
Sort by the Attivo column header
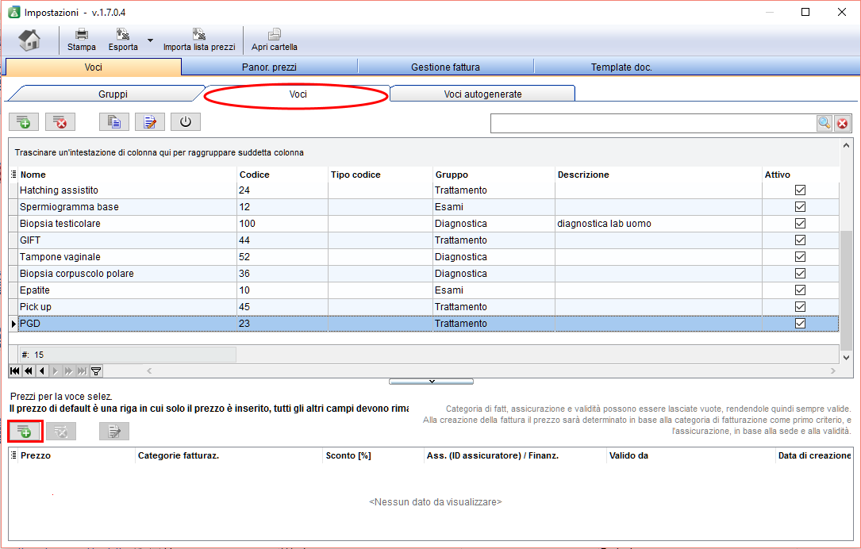[x=801, y=175]
